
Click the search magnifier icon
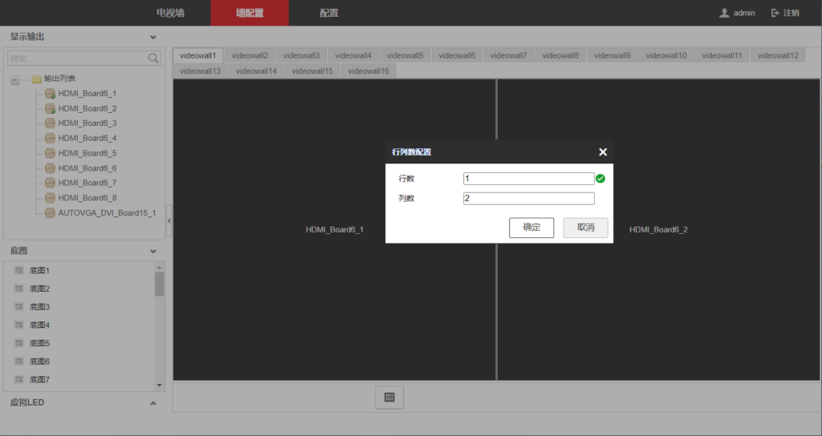pyautogui.click(x=153, y=59)
